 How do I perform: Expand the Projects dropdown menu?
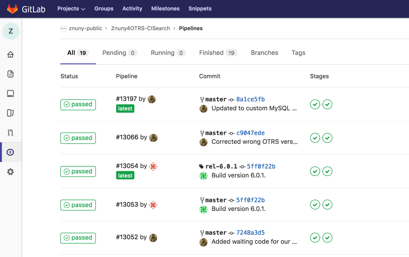pyautogui.click(x=71, y=8)
